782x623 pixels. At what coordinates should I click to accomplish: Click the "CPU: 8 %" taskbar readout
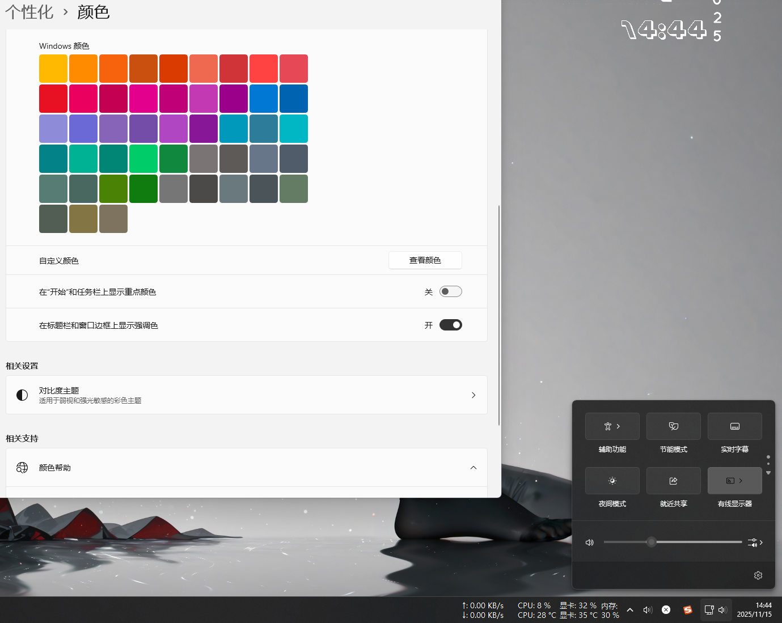click(534, 605)
